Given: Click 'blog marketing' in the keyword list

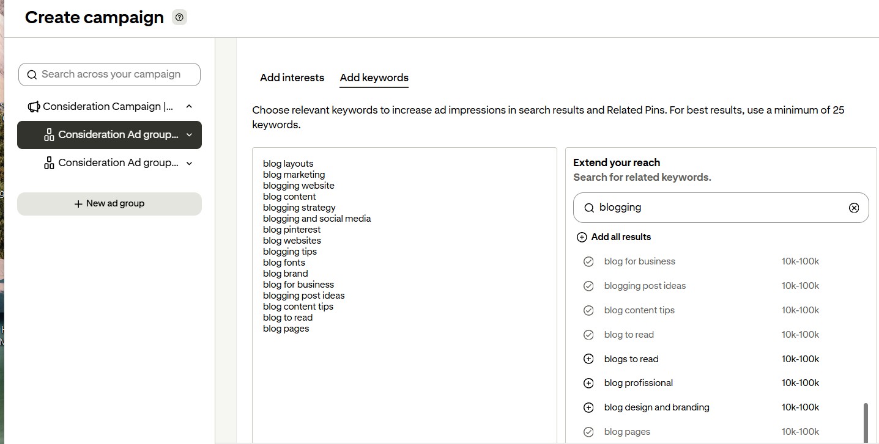Looking at the screenshot, I should coord(294,175).
